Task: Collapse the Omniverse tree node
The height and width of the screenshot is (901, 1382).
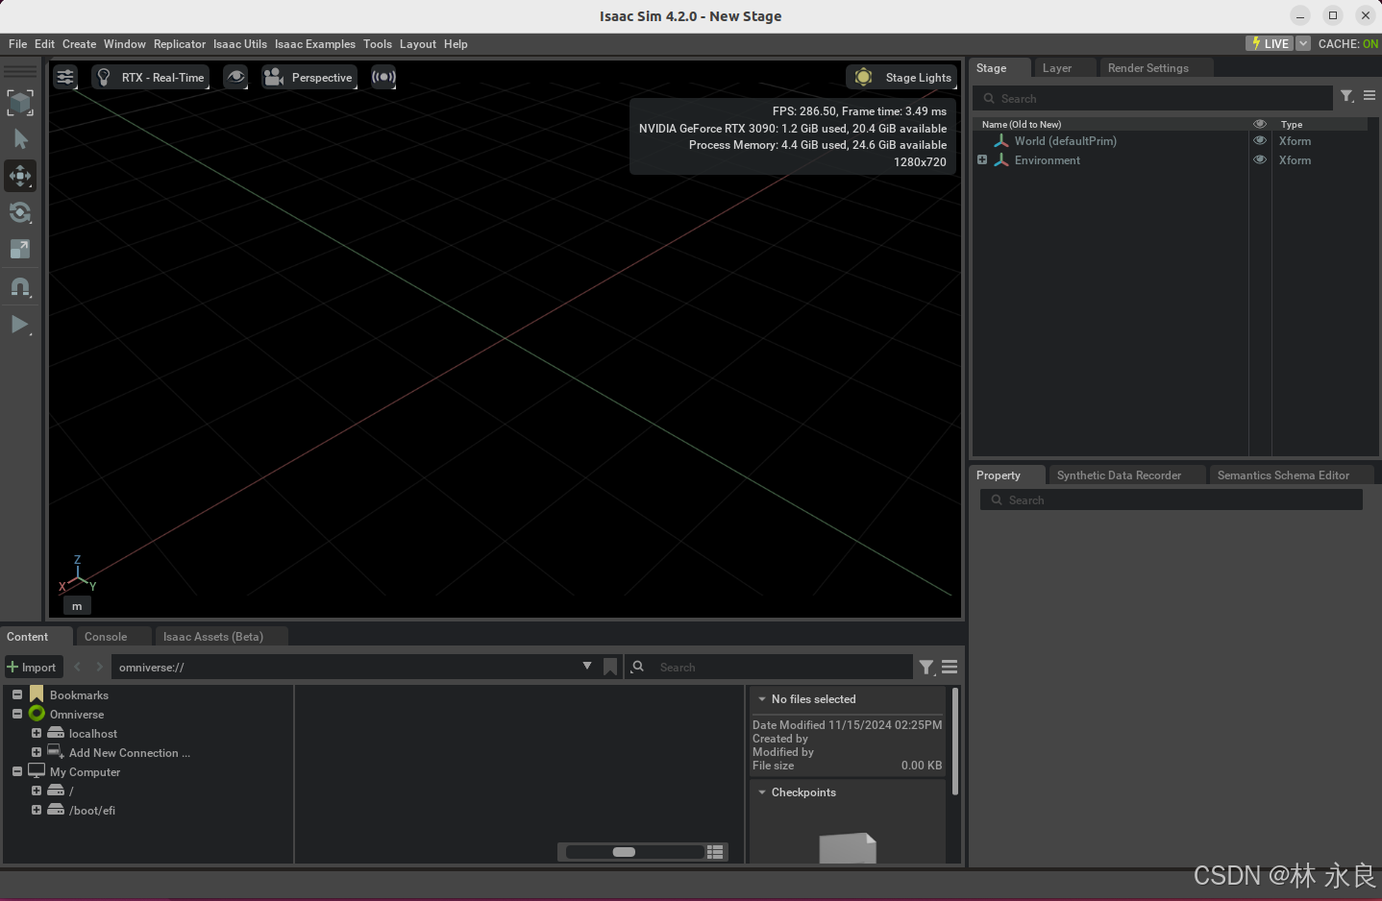Action: pyautogui.click(x=17, y=714)
